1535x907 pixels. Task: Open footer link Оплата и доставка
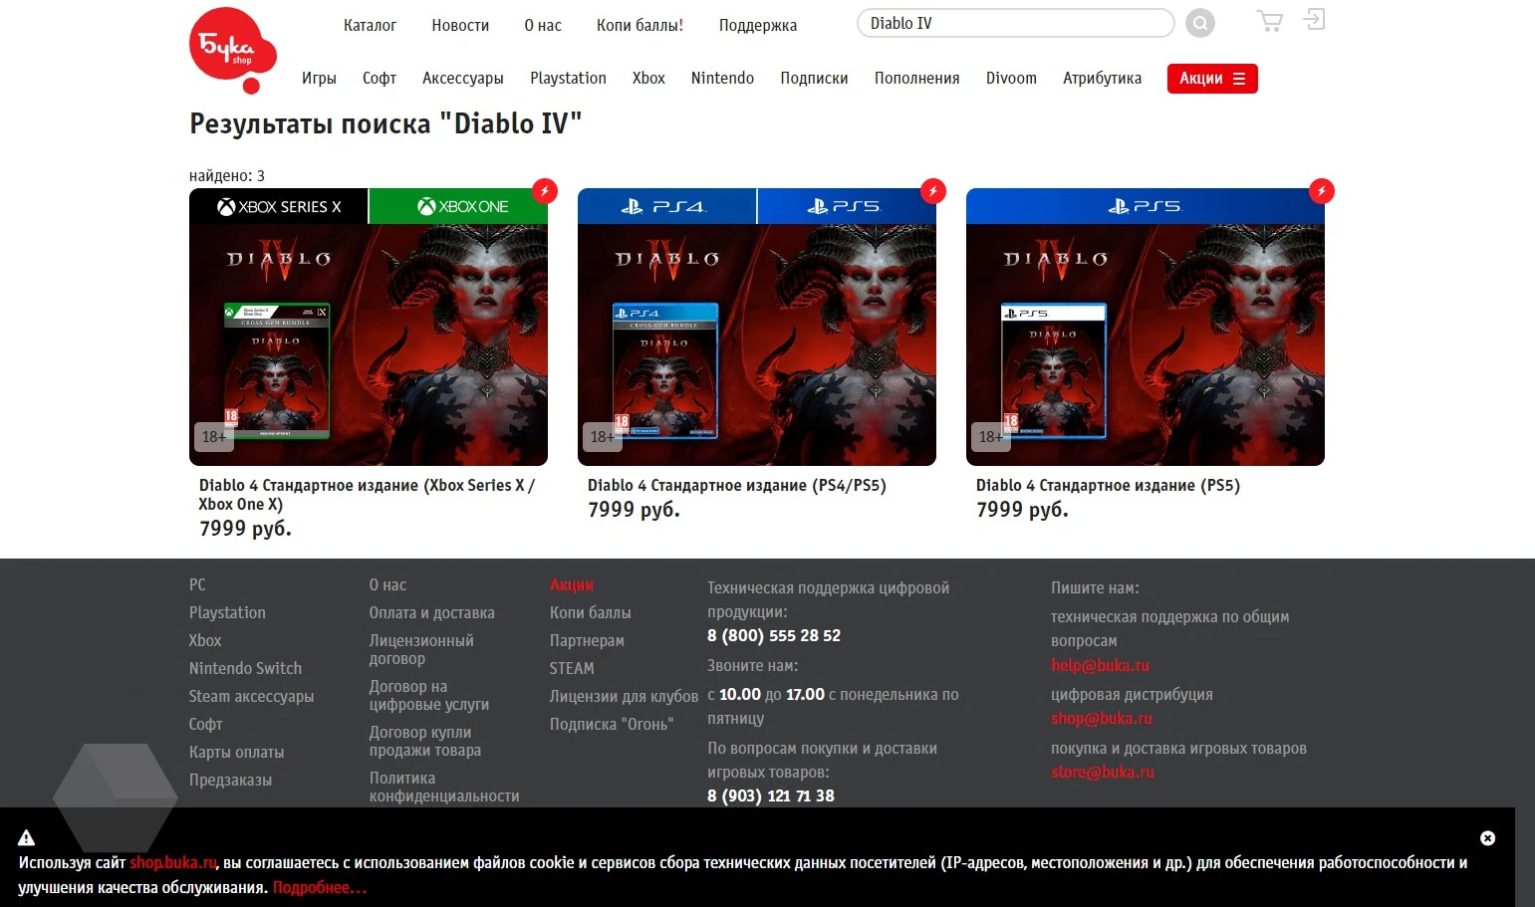click(x=431, y=613)
